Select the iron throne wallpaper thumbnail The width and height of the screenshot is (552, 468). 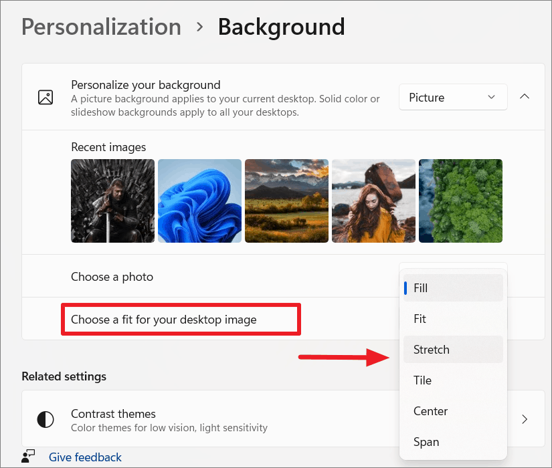click(112, 201)
